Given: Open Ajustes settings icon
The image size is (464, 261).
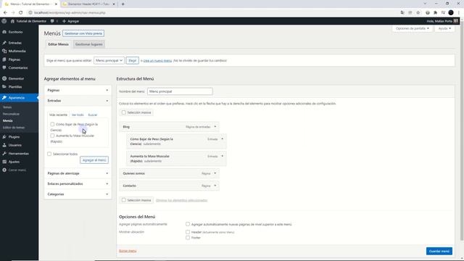Looking at the screenshot, I should click(4, 162).
